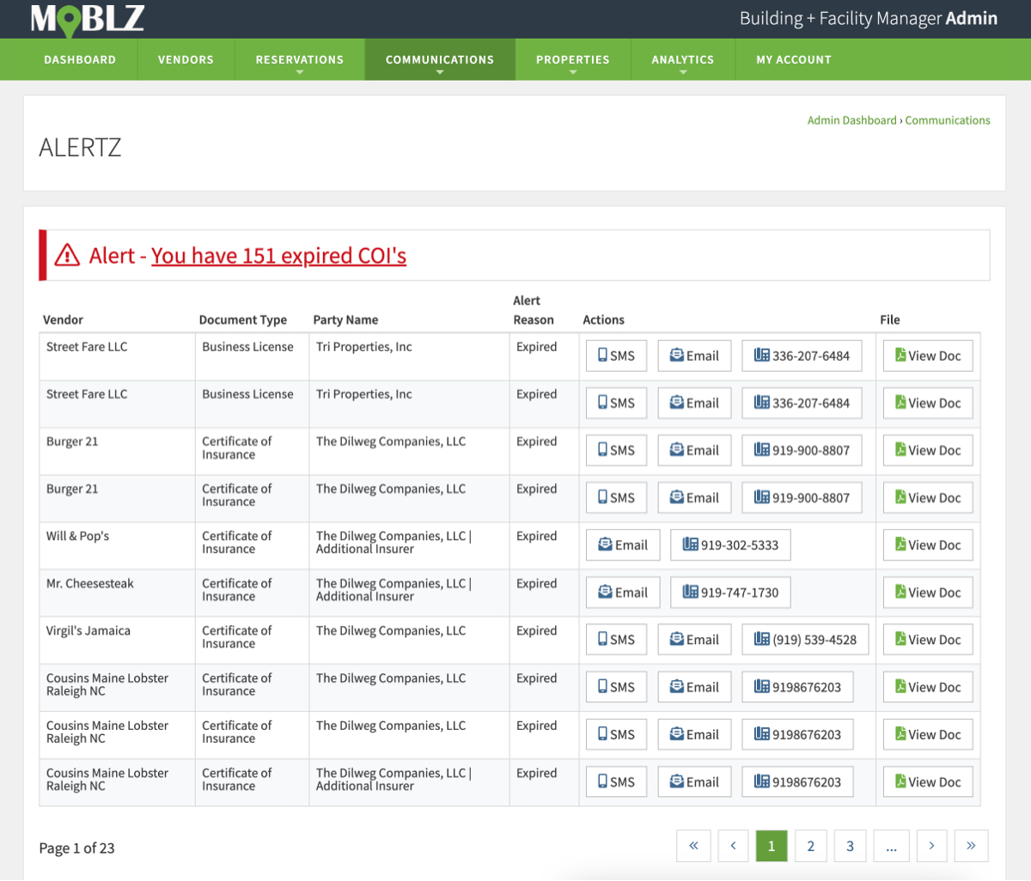Click the Communications breadcrumb link
Screen dimensions: 1031x881
(947, 120)
